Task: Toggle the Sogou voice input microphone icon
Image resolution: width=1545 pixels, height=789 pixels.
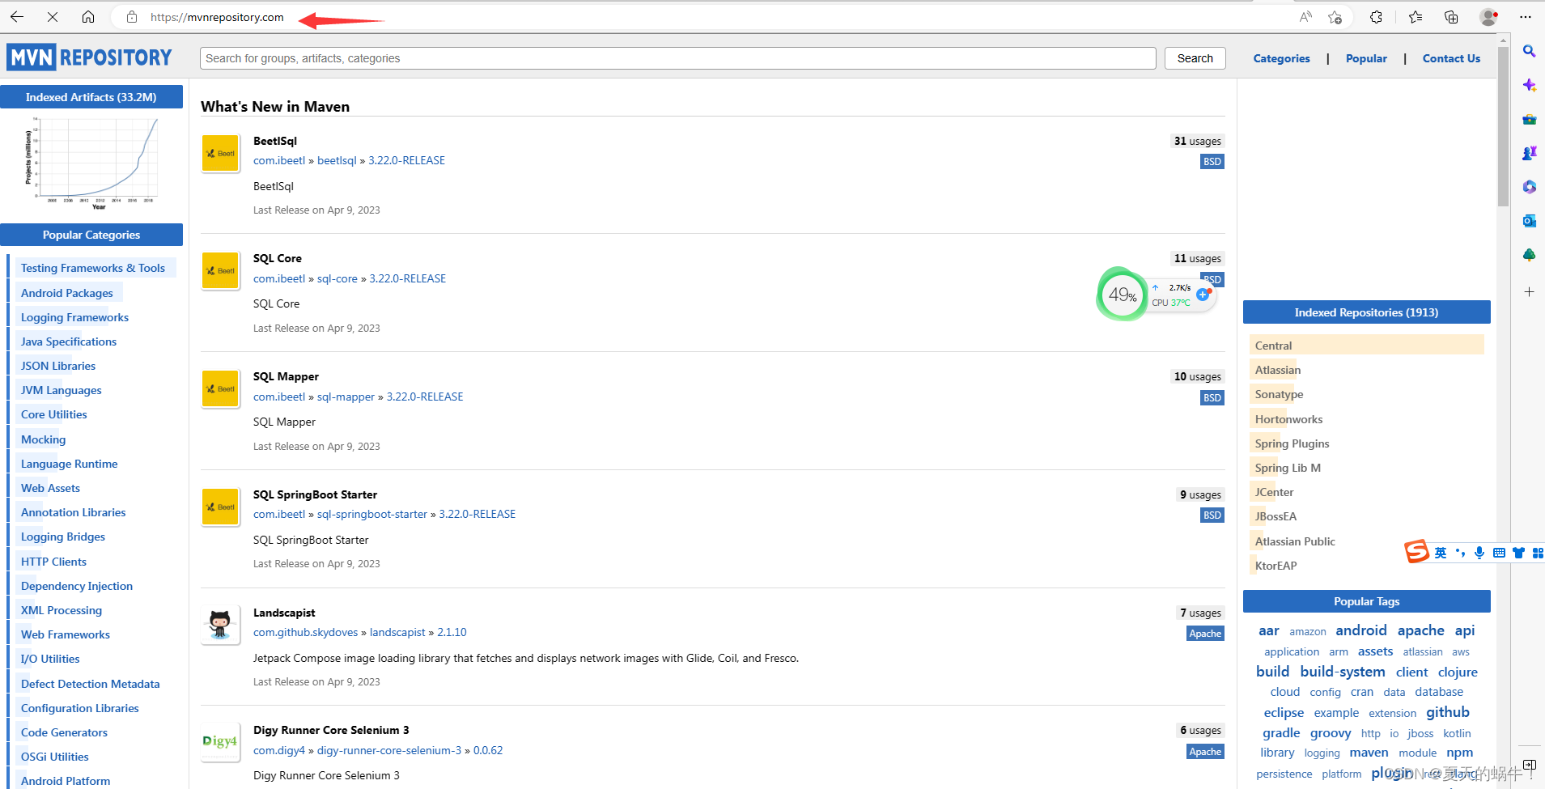Action: [1479, 553]
